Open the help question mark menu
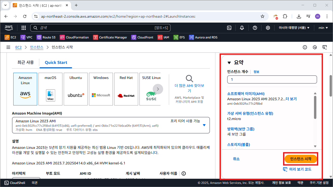This screenshot has height=187, width=333. click(255, 28)
